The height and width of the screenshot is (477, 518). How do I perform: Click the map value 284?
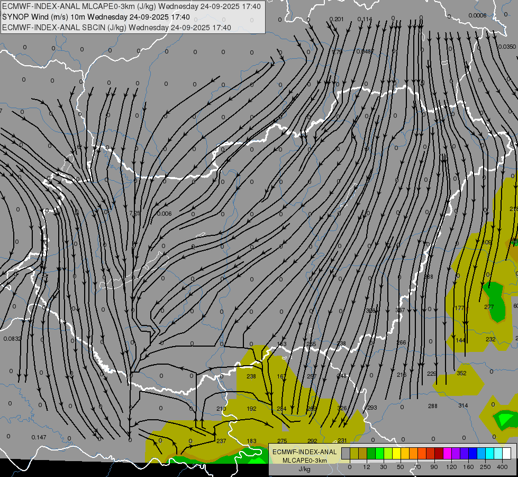tap(281, 409)
